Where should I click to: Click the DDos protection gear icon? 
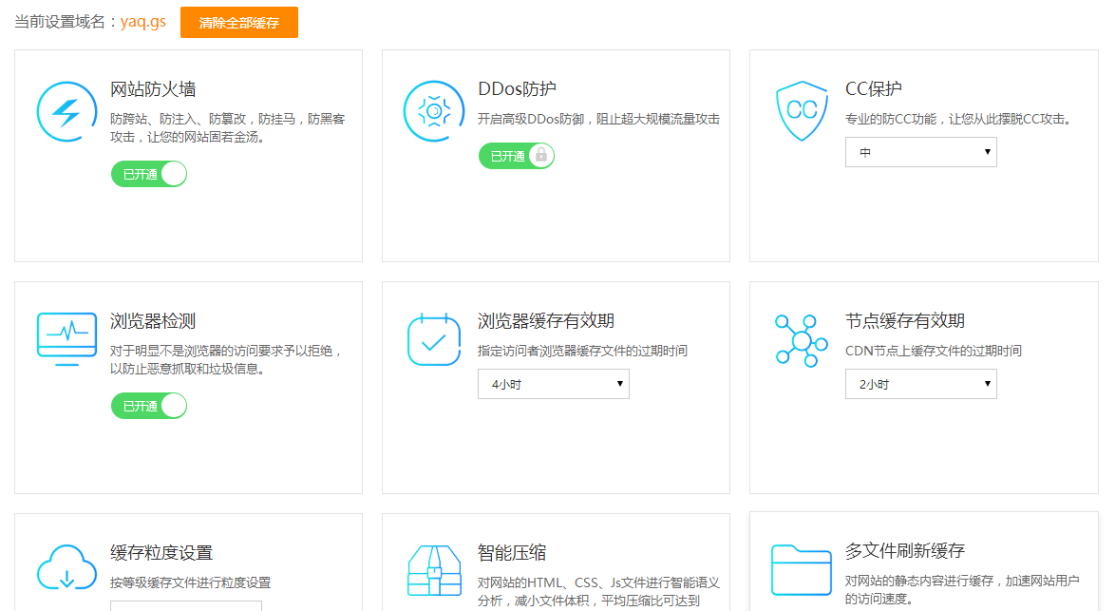point(433,111)
